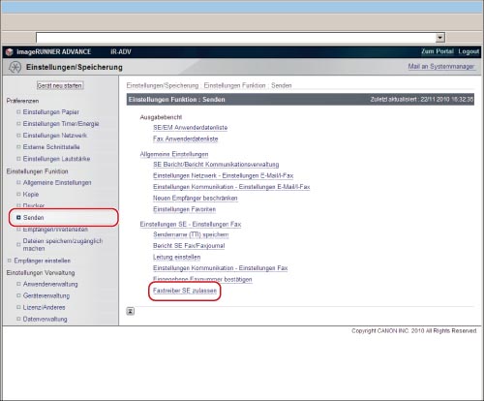The height and width of the screenshot is (401, 484).
Task: Open Neuen Empfänger beschränken link
Action: tap(196, 199)
